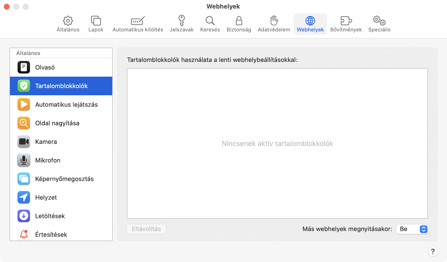Click the Letöltések download icon
This screenshot has height=262, width=447.
(24, 216)
